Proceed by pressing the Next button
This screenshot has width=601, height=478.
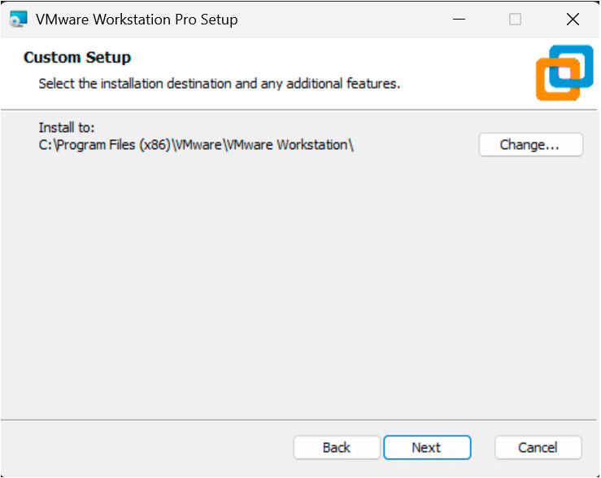point(427,447)
